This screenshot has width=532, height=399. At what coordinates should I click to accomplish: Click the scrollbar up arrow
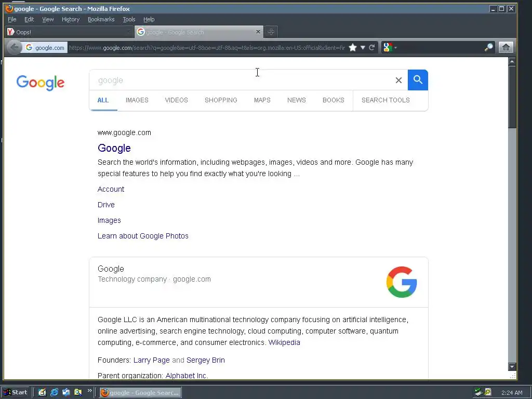(x=512, y=61)
